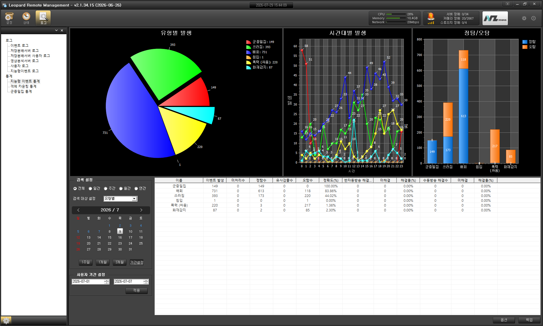The width and height of the screenshot is (543, 326).
Task: Click the 화재감지 accuracy value 2.30%
Action: pos(331,210)
